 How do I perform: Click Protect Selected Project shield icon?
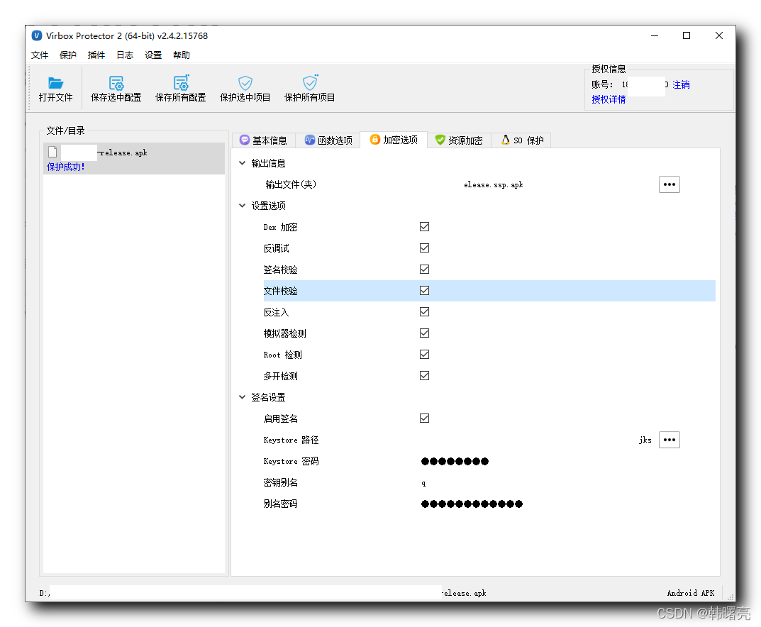pyautogui.click(x=245, y=82)
